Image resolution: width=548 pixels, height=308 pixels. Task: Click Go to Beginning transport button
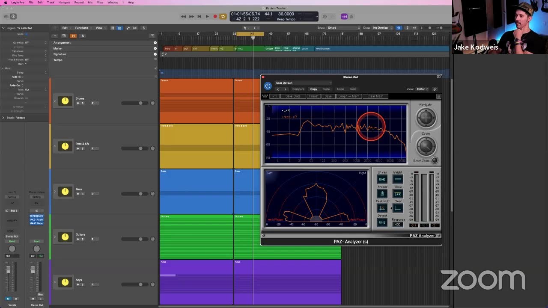click(199, 17)
